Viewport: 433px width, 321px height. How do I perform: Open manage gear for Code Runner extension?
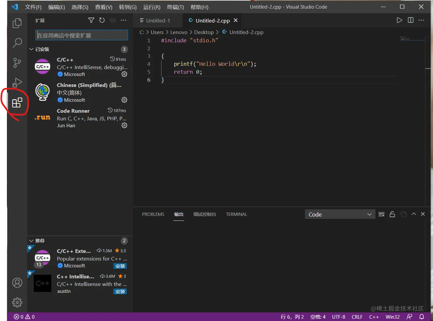pyautogui.click(x=124, y=125)
